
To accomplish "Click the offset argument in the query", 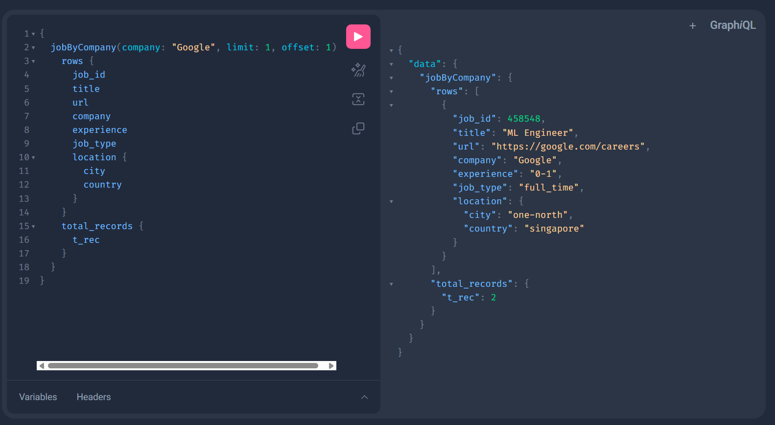I will tap(298, 47).
